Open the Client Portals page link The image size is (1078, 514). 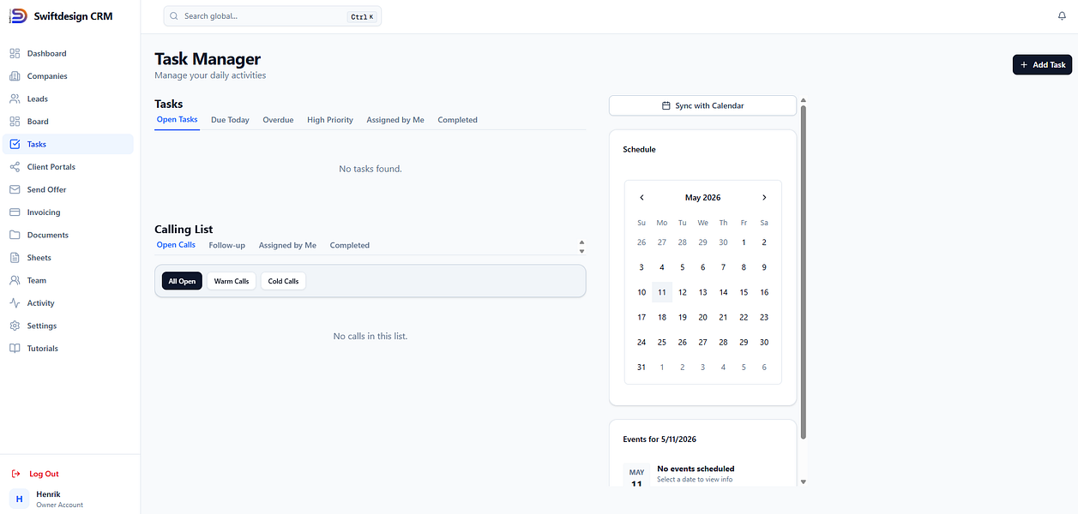tap(68, 167)
